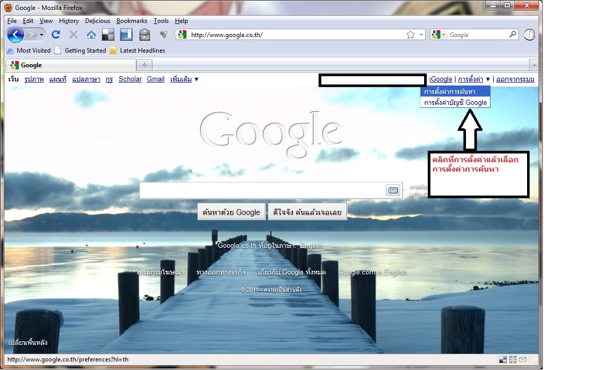Click the envelope icon in the status bar

point(523,360)
